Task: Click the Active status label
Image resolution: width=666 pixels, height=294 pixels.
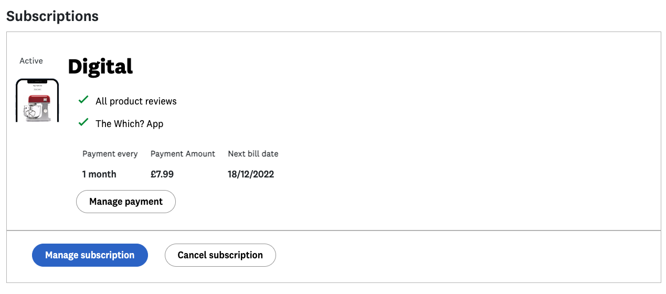Action: click(x=31, y=61)
